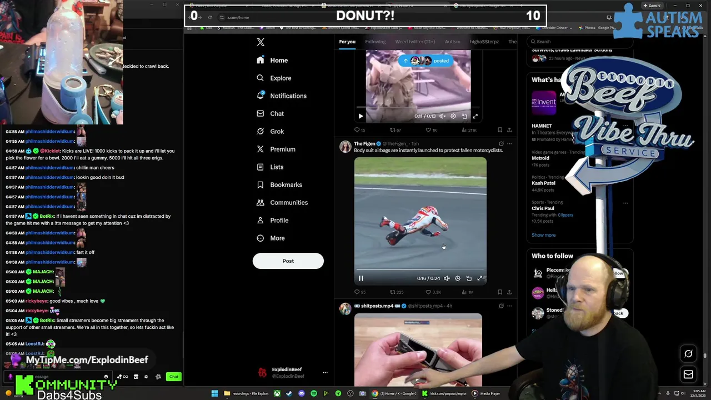Viewport: 711px width, 400px height.
Task: Switch to the highaSSterpz tab
Action: point(484,42)
